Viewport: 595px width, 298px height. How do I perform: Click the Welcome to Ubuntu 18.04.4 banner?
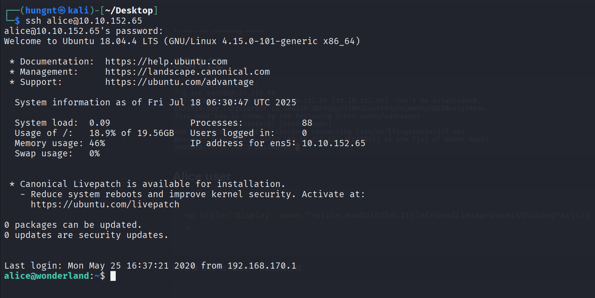click(182, 41)
